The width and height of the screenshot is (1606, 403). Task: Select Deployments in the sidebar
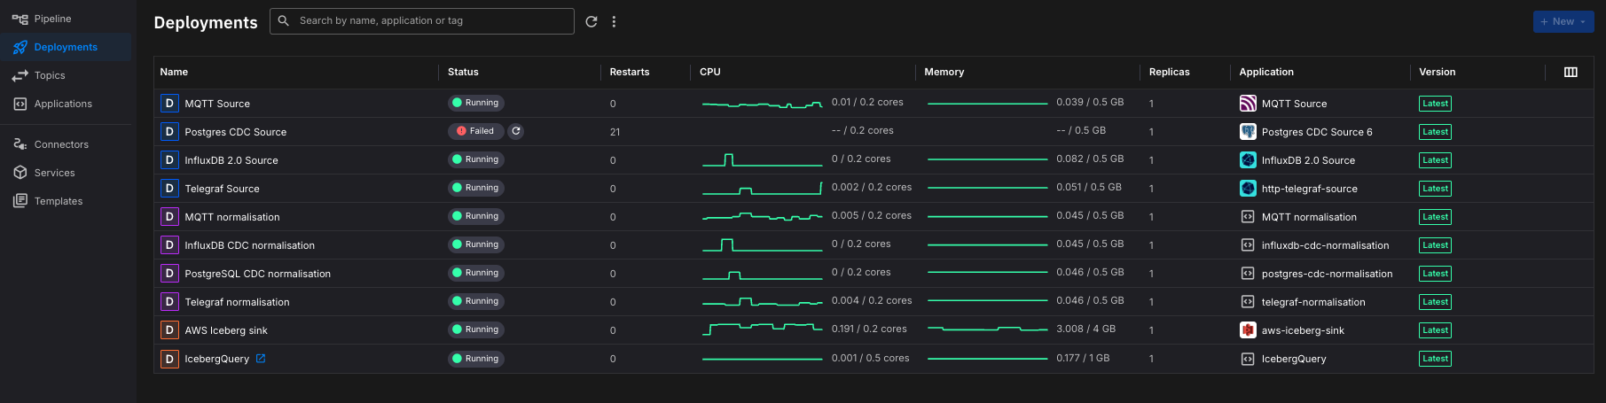pos(66,47)
